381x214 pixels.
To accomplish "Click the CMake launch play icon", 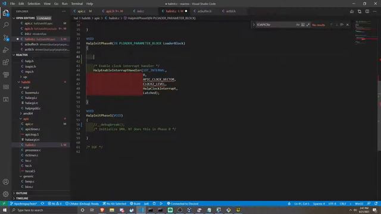I will click(x=161, y=203).
